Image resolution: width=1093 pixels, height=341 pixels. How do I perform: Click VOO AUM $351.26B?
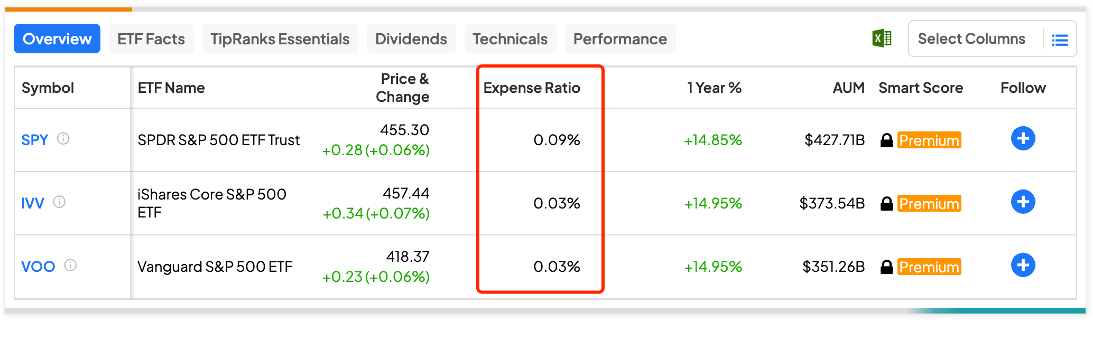833,267
